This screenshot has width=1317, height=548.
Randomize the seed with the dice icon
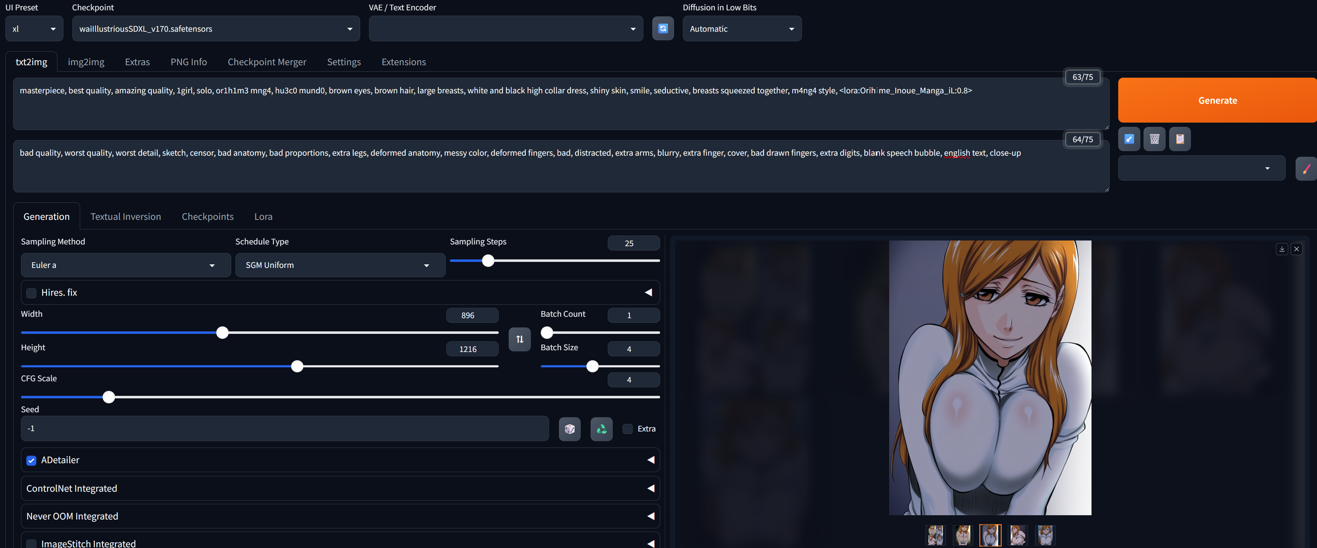570,429
